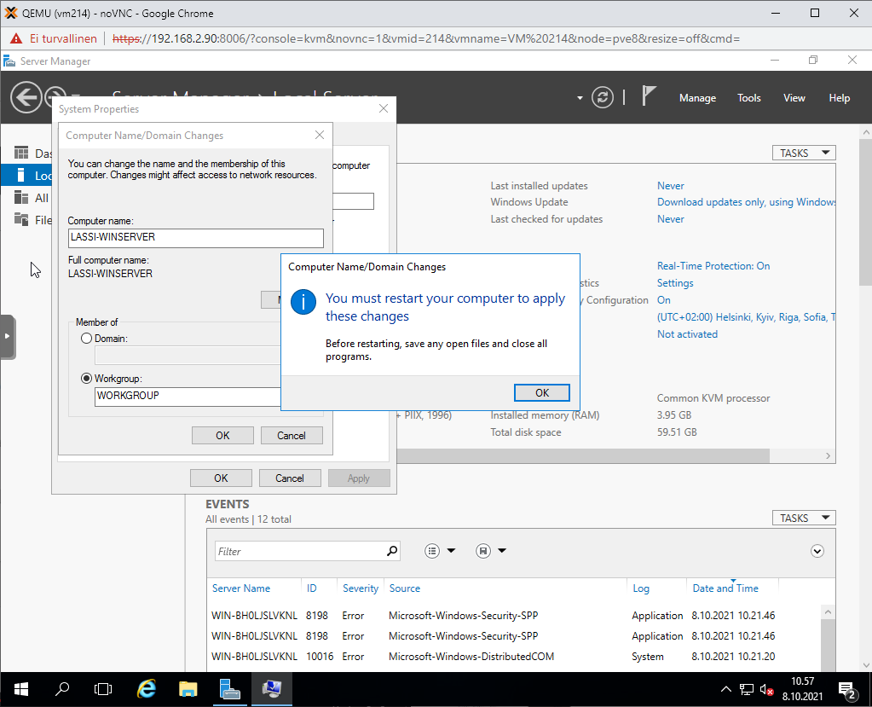872x707 pixels.
Task: Show hidden tray icons chevron
Action: coord(725,690)
